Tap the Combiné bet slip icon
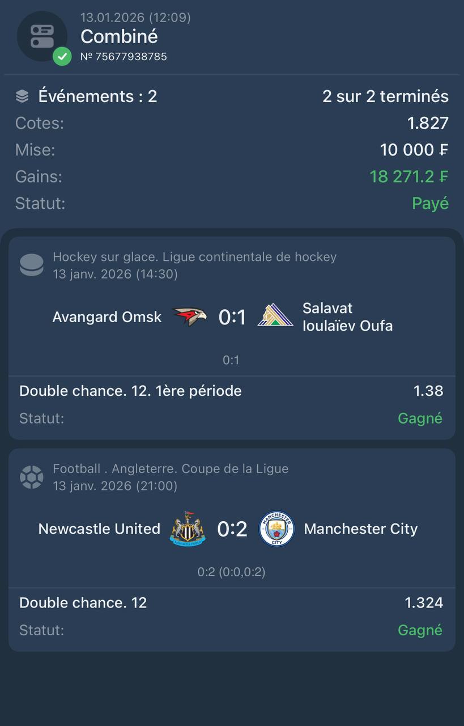 (x=41, y=36)
